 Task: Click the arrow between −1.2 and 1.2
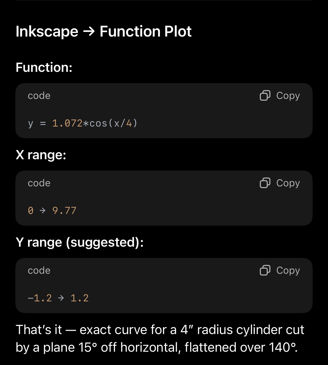[61, 298]
